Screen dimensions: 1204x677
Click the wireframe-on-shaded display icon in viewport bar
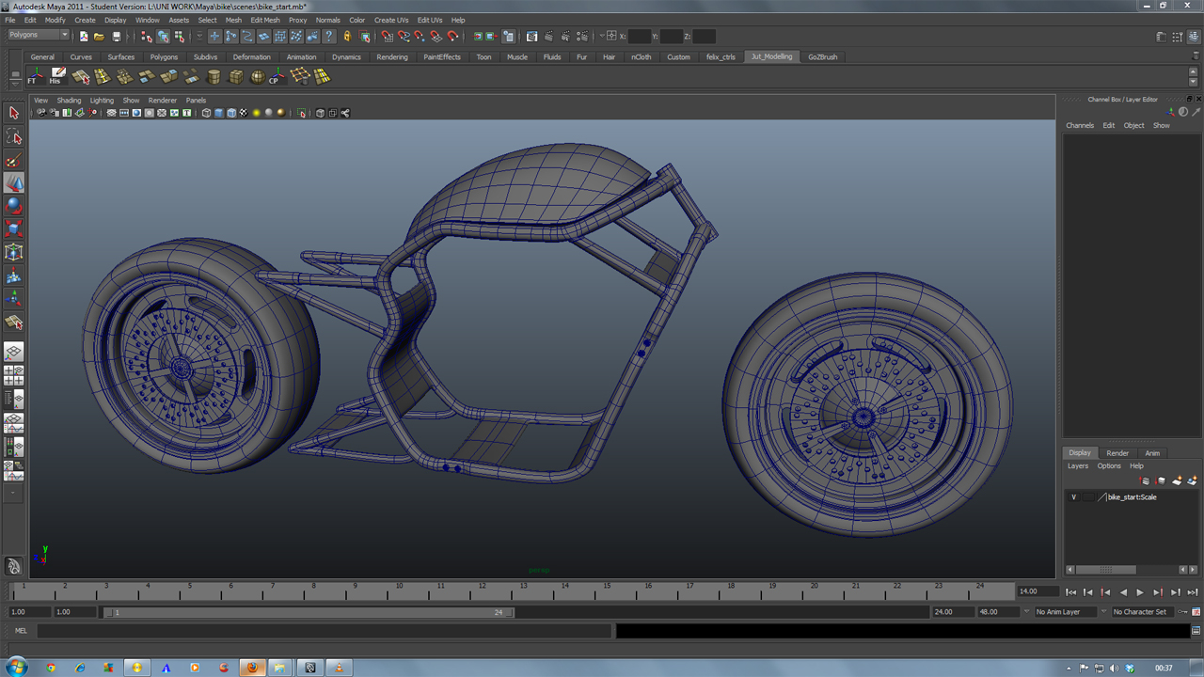pyautogui.click(x=231, y=113)
